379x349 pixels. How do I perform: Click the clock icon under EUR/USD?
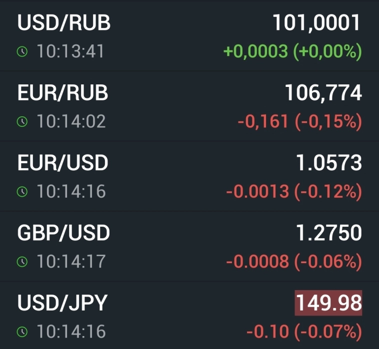pyautogui.click(x=21, y=191)
